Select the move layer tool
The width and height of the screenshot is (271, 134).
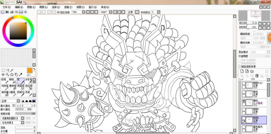(x=3, y=74)
